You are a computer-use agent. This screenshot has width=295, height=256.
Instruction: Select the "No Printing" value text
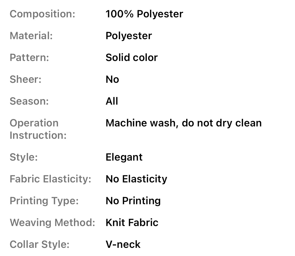(x=133, y=201)
